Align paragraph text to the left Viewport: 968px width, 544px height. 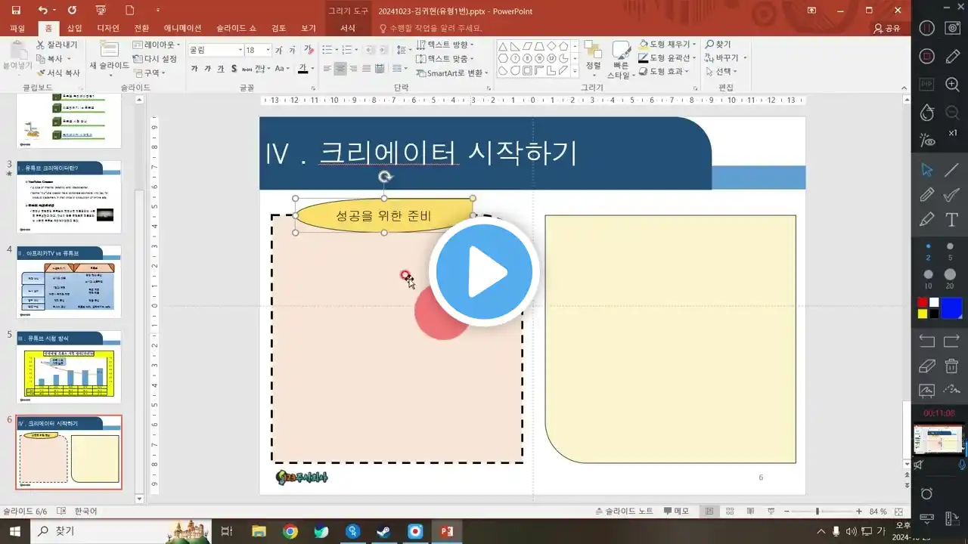[327, 69]
